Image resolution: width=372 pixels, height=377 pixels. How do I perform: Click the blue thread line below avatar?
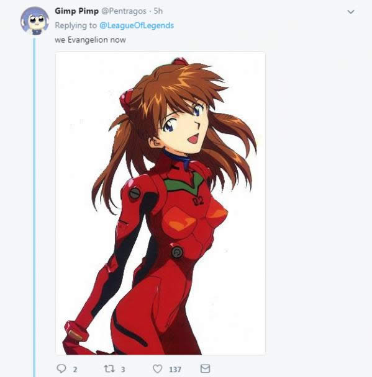click(x=34, y=206)
